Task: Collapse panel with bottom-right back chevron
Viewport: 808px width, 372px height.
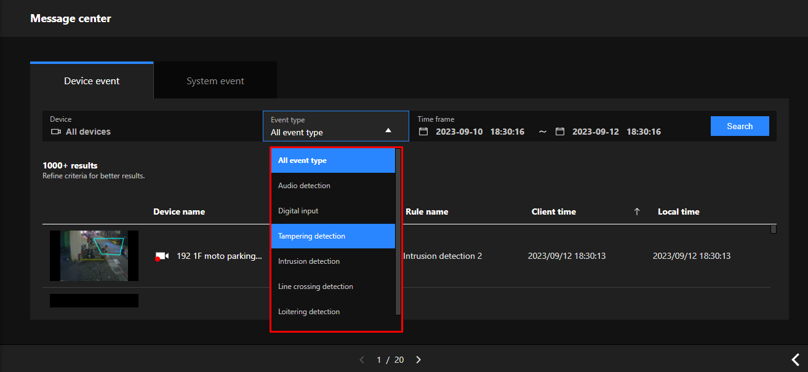Action: point(795,360)
